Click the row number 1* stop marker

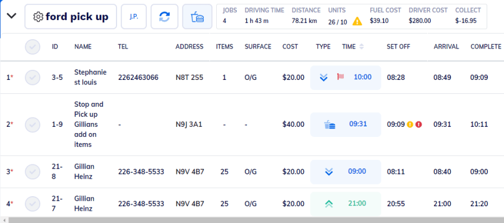tap(10, 78)
